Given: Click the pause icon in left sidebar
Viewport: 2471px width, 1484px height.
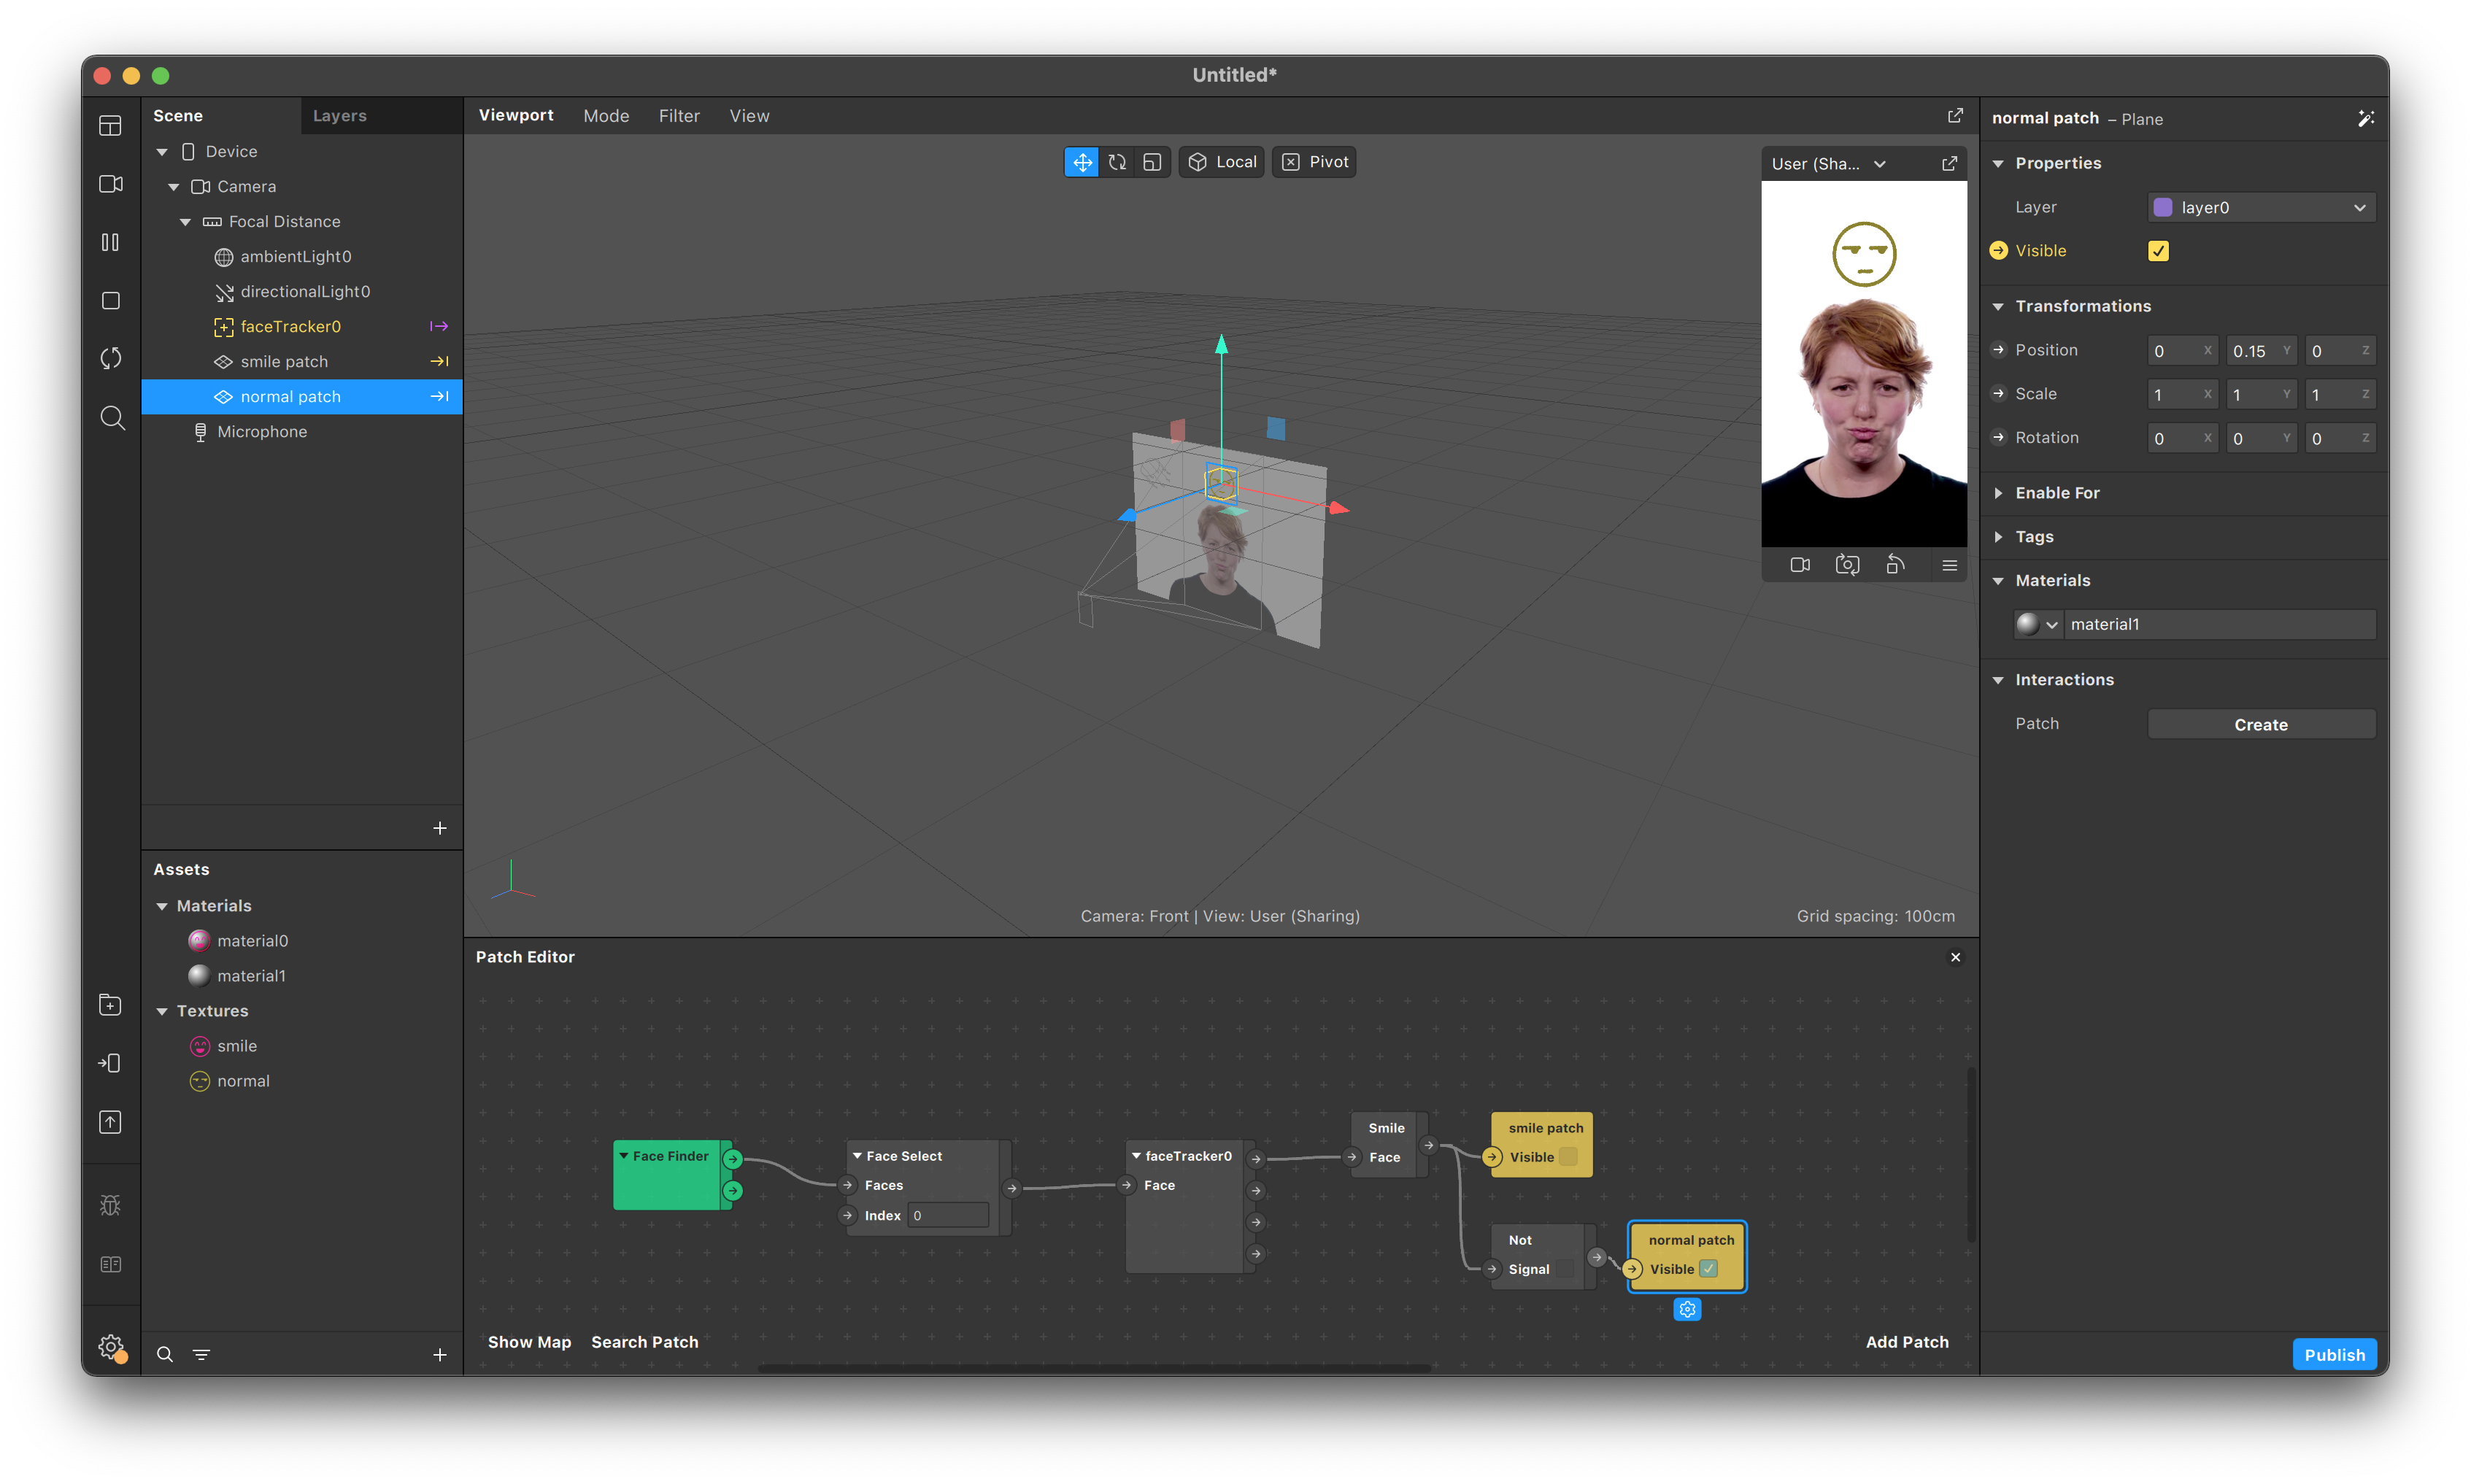Looking at the screenshot, I should click(x=110, y=242).
